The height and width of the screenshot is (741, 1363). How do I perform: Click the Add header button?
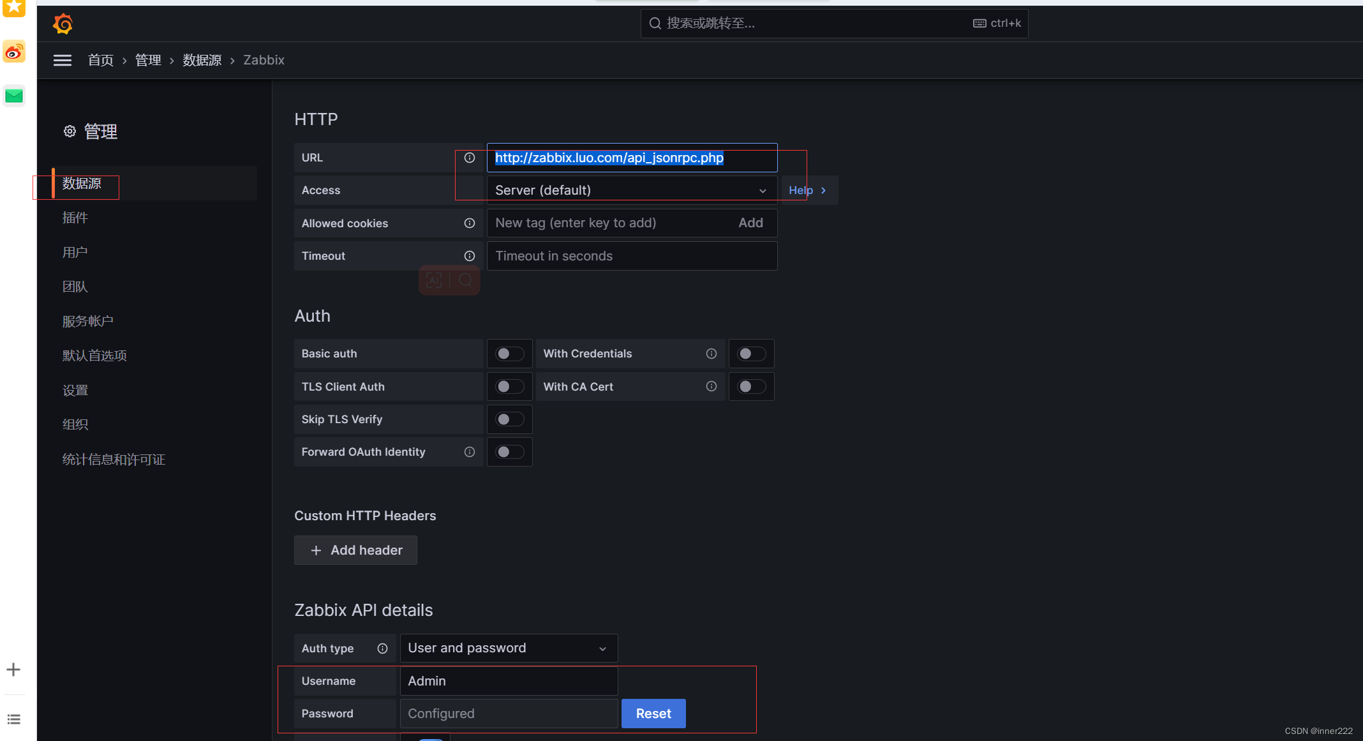355,550
